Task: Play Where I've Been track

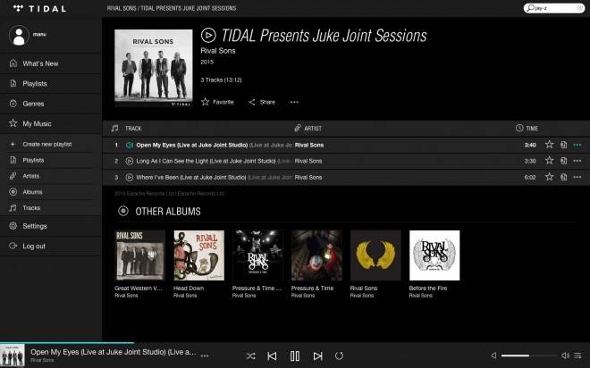Action: coord(129,177)
